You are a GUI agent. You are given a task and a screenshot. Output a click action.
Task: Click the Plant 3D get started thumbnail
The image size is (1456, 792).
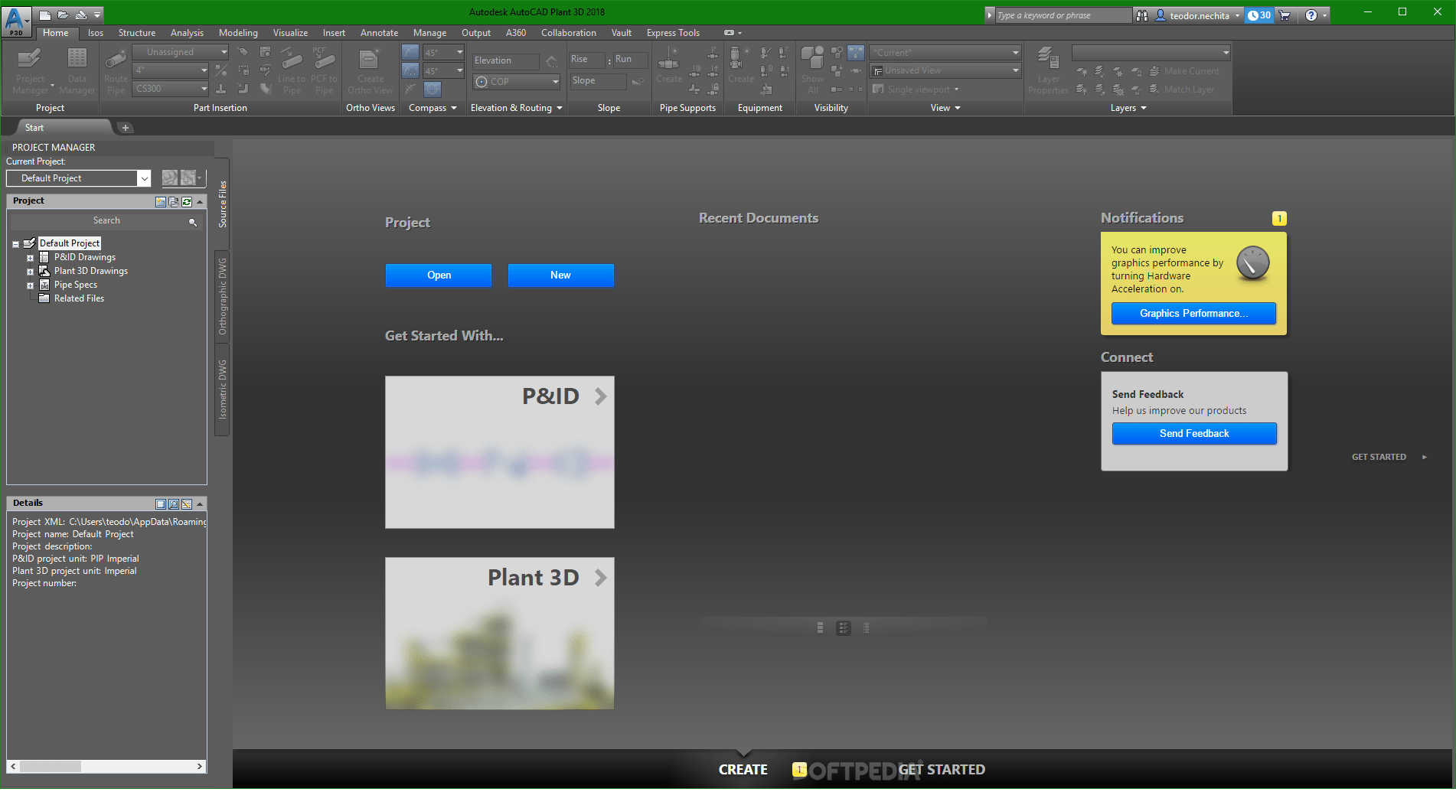(x=500, y=634)
